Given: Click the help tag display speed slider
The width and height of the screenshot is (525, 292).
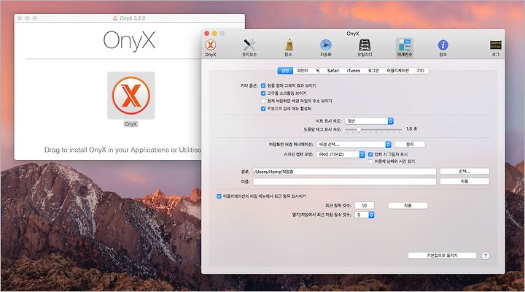Looking at the screenshot, I should (x=373, y=129).
